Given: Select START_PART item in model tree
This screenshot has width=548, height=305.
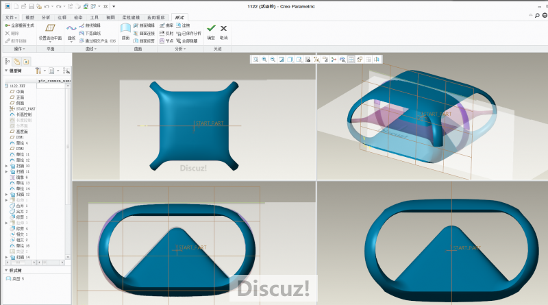Looking at the screenshot, I should point(25,109).
